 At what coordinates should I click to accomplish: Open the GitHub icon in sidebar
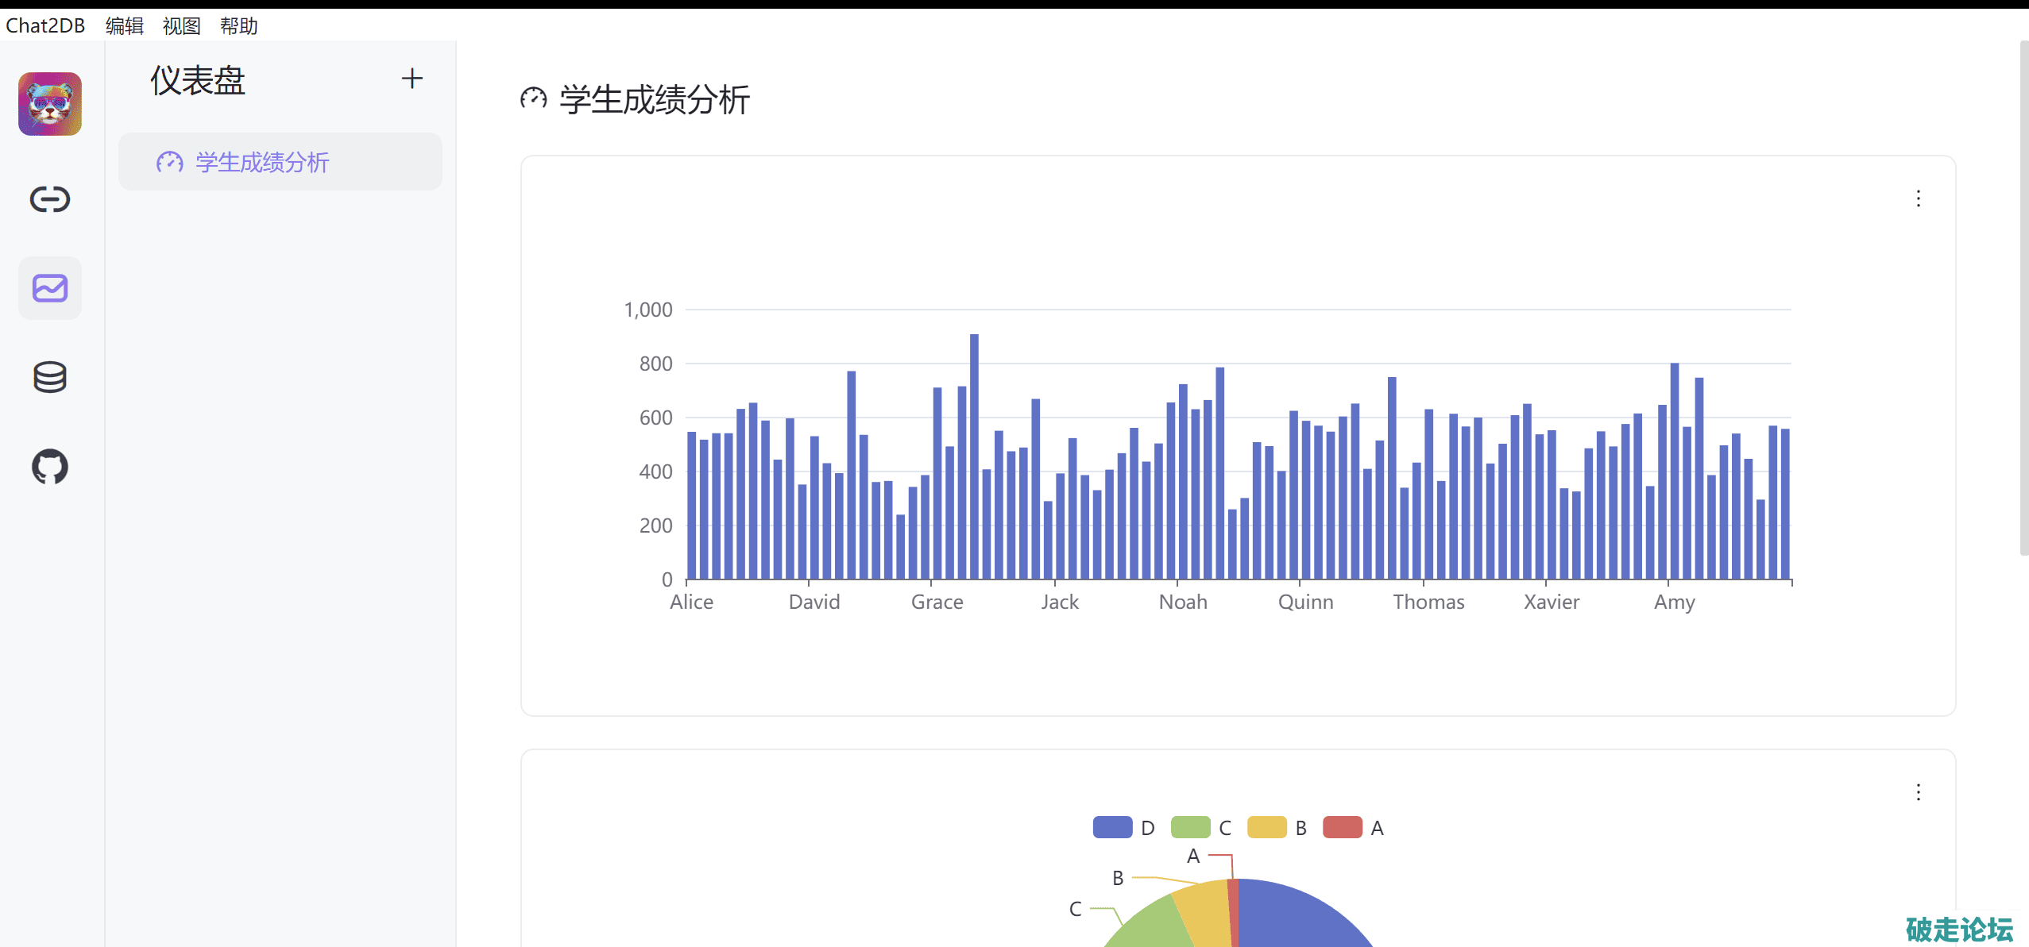click(50, 467)
